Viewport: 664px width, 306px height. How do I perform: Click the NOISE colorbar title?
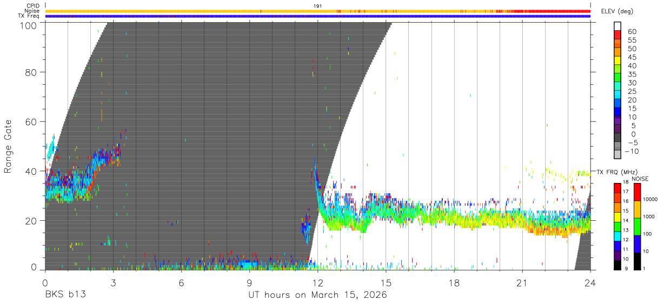click(640, 179)
